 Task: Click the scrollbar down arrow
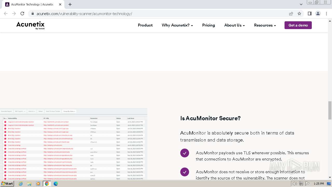[330, 178]
